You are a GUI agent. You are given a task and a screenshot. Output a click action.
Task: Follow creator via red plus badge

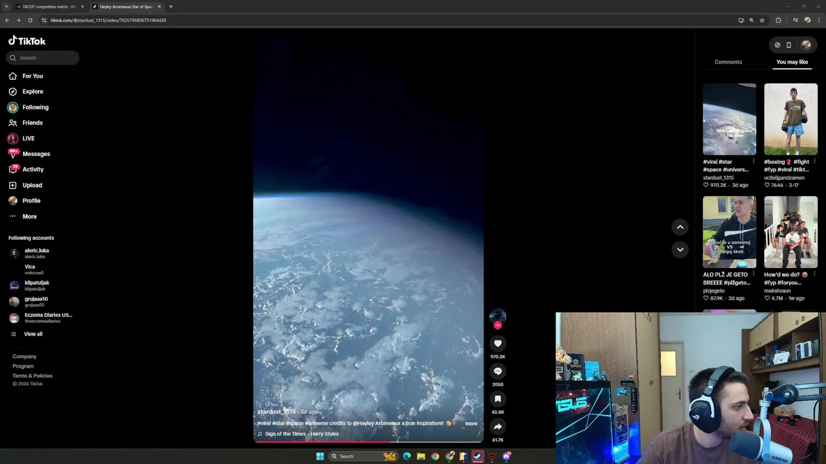(x=498, y=325)
